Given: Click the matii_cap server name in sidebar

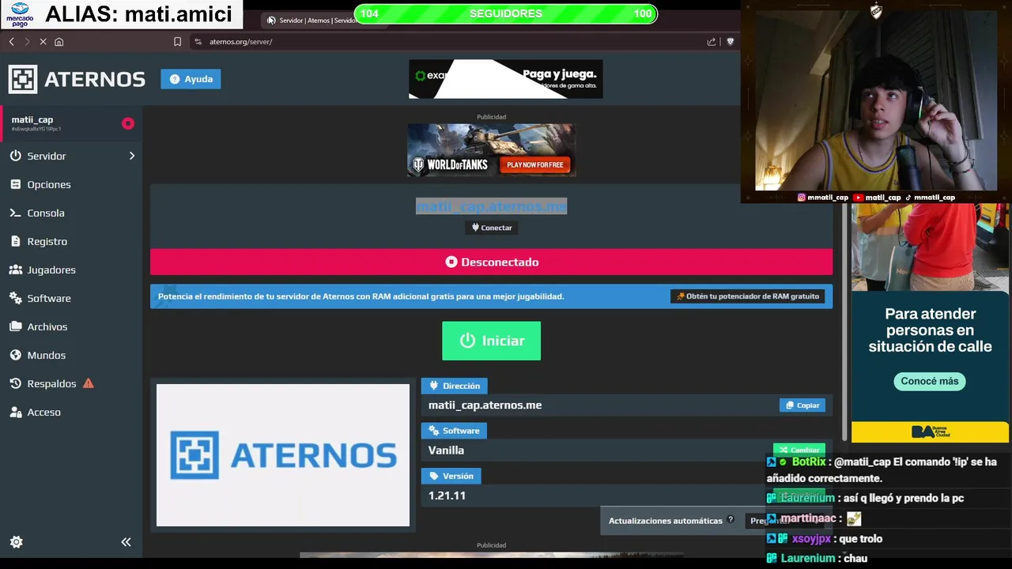Looking at the screenshot, I should 32,120.
